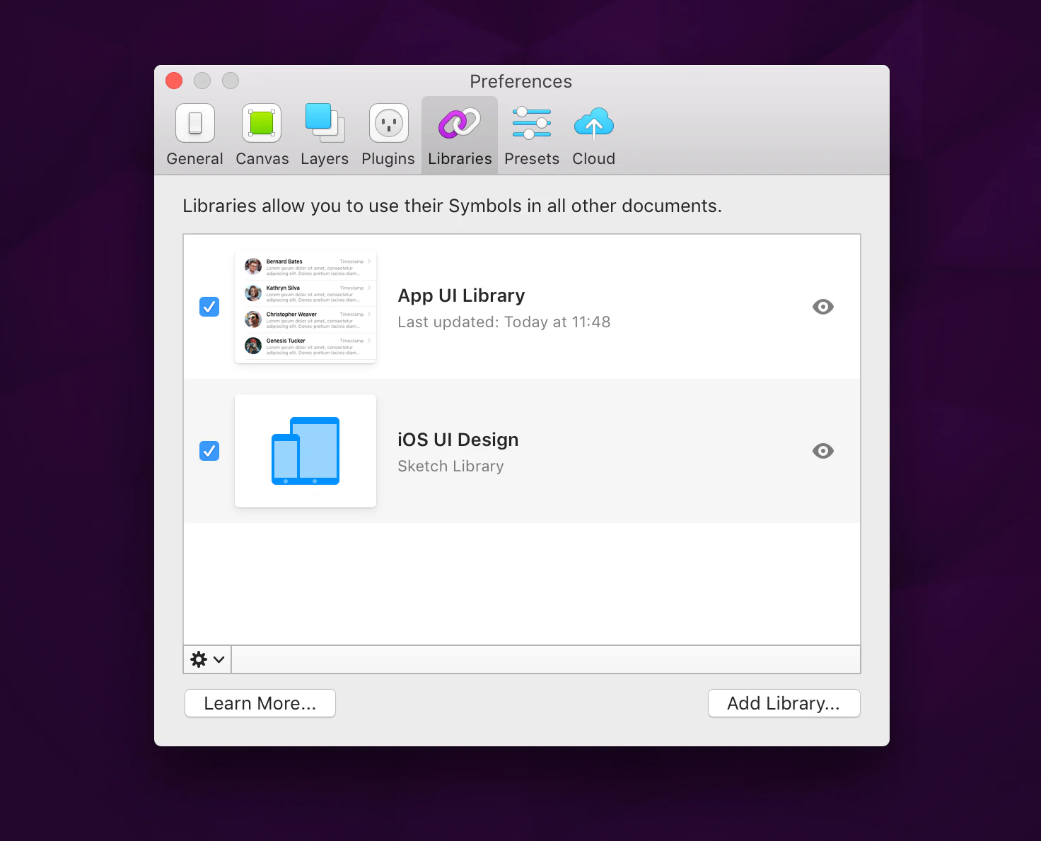
Task: Select the iOS UI Design title text
Action: 458,440
